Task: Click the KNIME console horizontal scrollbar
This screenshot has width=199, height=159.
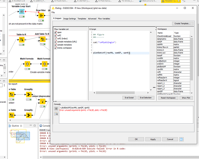Action: 121,157
